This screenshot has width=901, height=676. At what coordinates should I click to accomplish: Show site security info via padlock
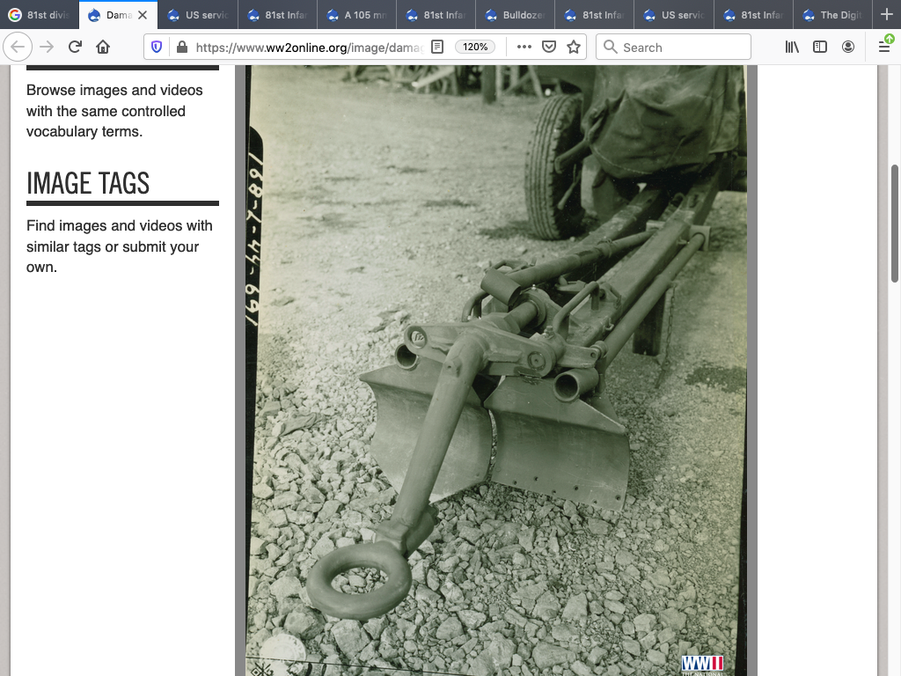[x=181, y=48]
